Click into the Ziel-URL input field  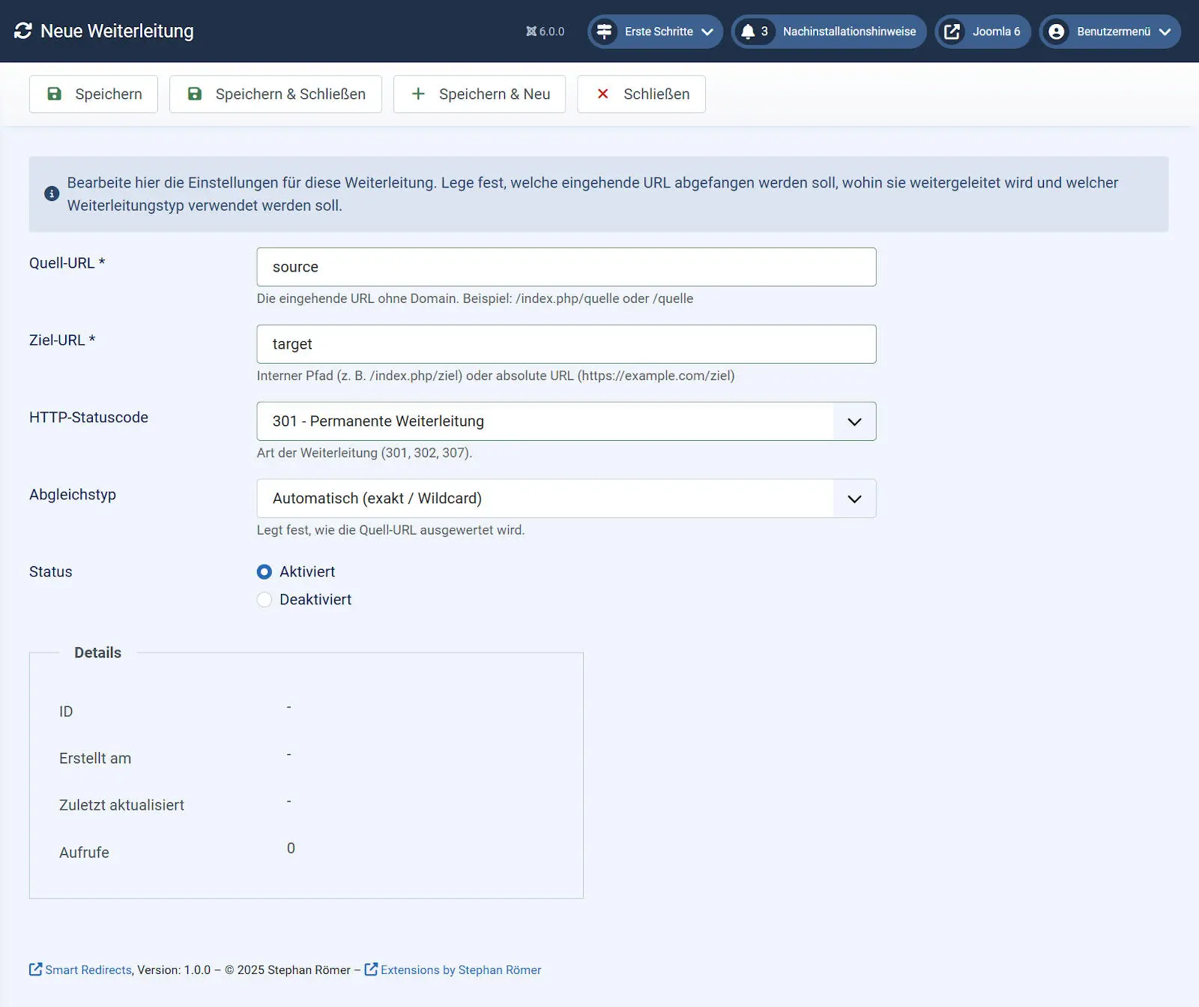click(x=566, y=344)
